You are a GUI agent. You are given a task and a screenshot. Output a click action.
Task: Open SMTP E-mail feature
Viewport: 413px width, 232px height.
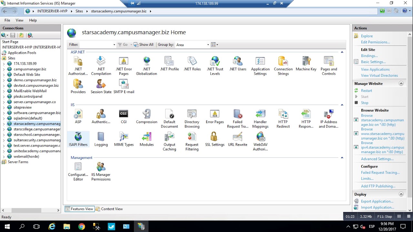pos(124,86)
